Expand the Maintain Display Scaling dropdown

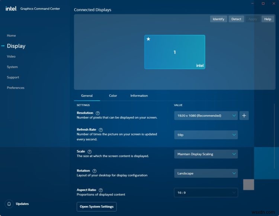(206, 154)
